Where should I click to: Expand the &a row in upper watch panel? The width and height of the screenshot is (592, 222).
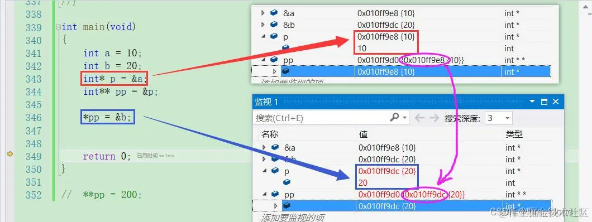tap(263, 13)
